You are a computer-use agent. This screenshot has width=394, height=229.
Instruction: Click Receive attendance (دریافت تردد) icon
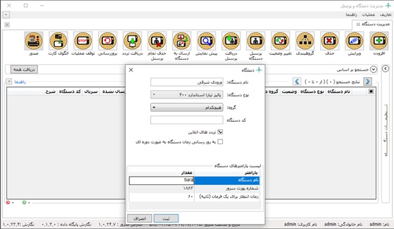point(132,41)
